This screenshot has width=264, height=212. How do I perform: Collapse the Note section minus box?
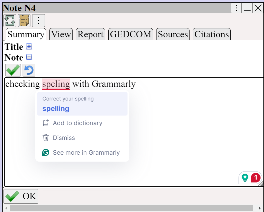[x=29, y=57]
